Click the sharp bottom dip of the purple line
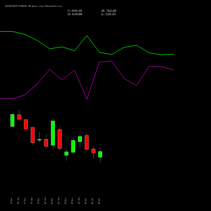This screenshot has height=211, width=211. 87,99
